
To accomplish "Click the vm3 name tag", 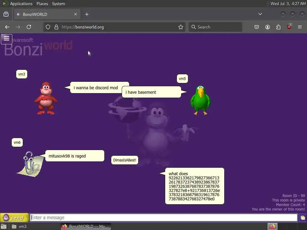I will [x=22, y=74].
